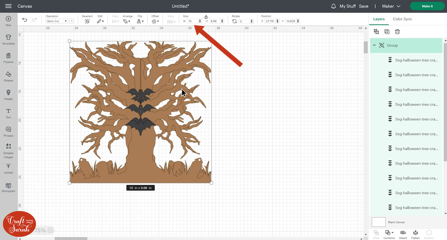Open the Monogram tool
Screen dimensions: 447x240
(x=8, y=187)
